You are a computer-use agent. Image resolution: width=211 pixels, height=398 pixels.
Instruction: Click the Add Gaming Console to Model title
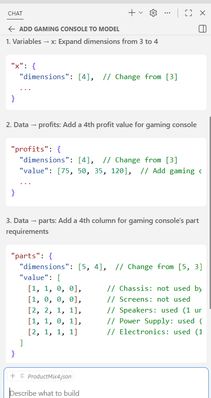tap(69, 29)
